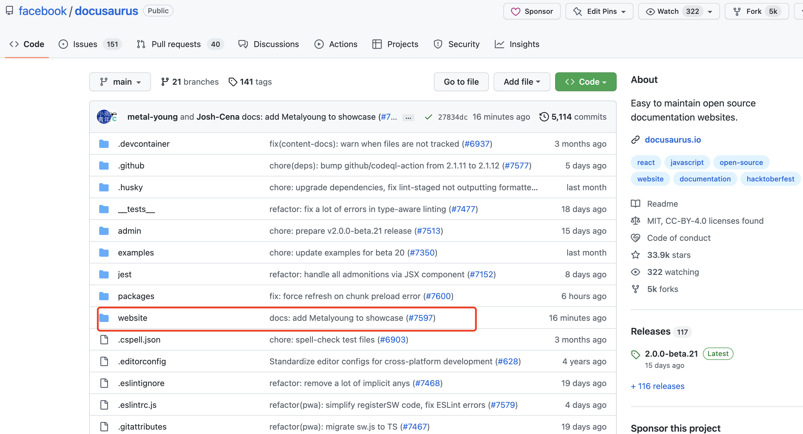Click the repository icon beside facebook

click(x=10, y=11)
